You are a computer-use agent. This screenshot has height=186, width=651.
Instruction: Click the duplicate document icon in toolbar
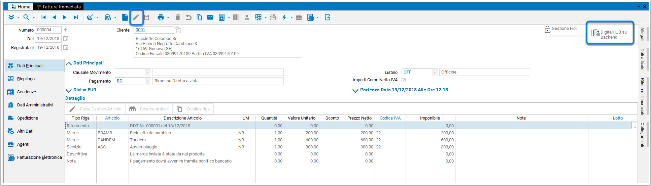click(199, 17)
